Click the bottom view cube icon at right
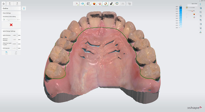 pyautogui.click(x=200, y=28)
